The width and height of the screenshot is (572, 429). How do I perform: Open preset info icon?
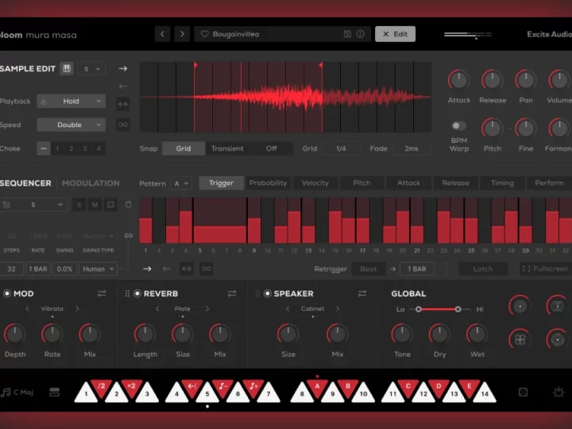(x=360, y=34)
